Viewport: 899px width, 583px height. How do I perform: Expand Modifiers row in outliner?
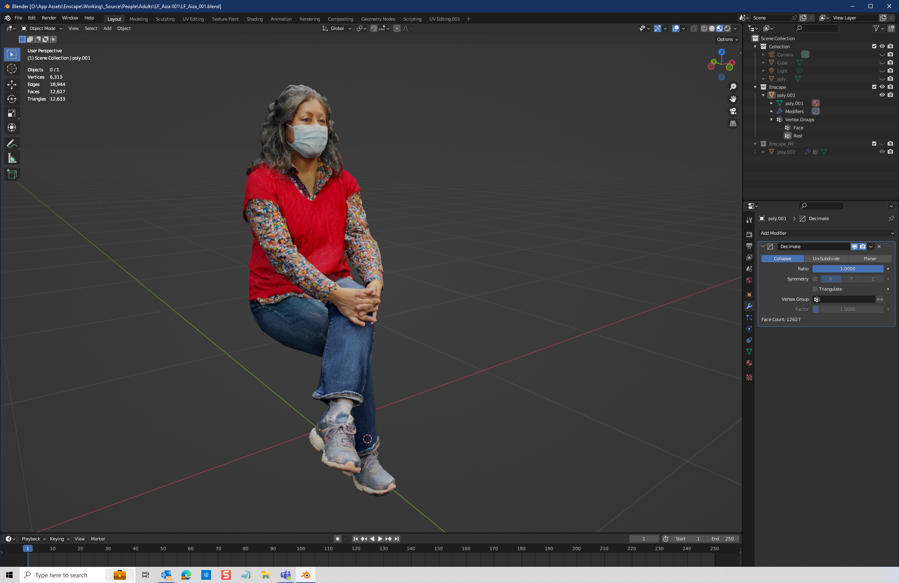772,111
